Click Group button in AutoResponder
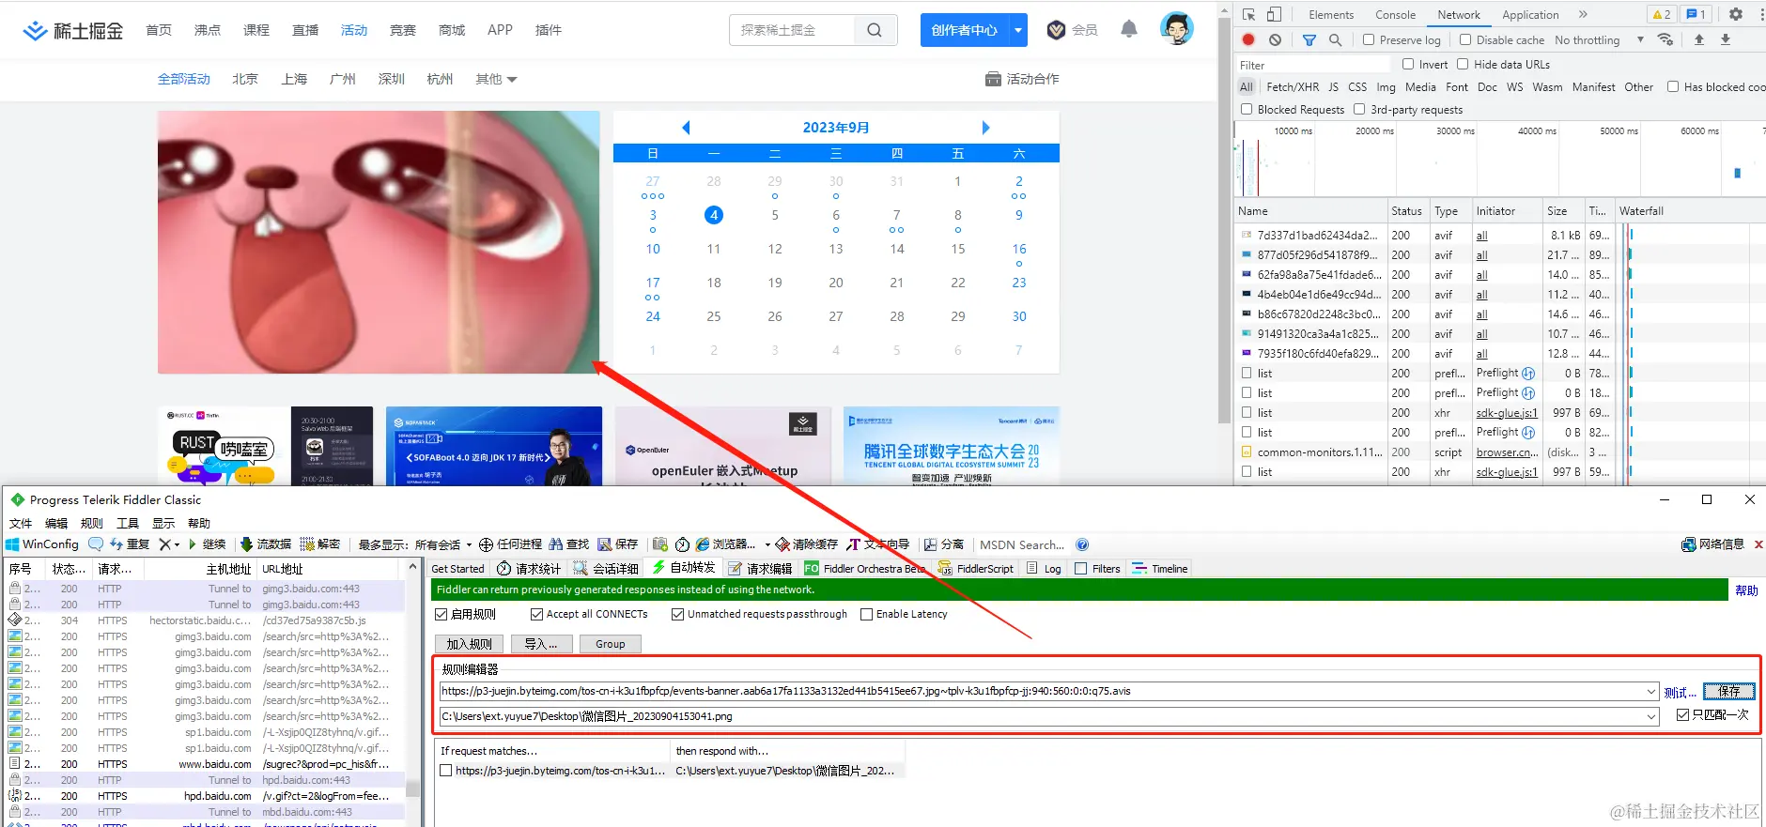 tap(610, 644)
